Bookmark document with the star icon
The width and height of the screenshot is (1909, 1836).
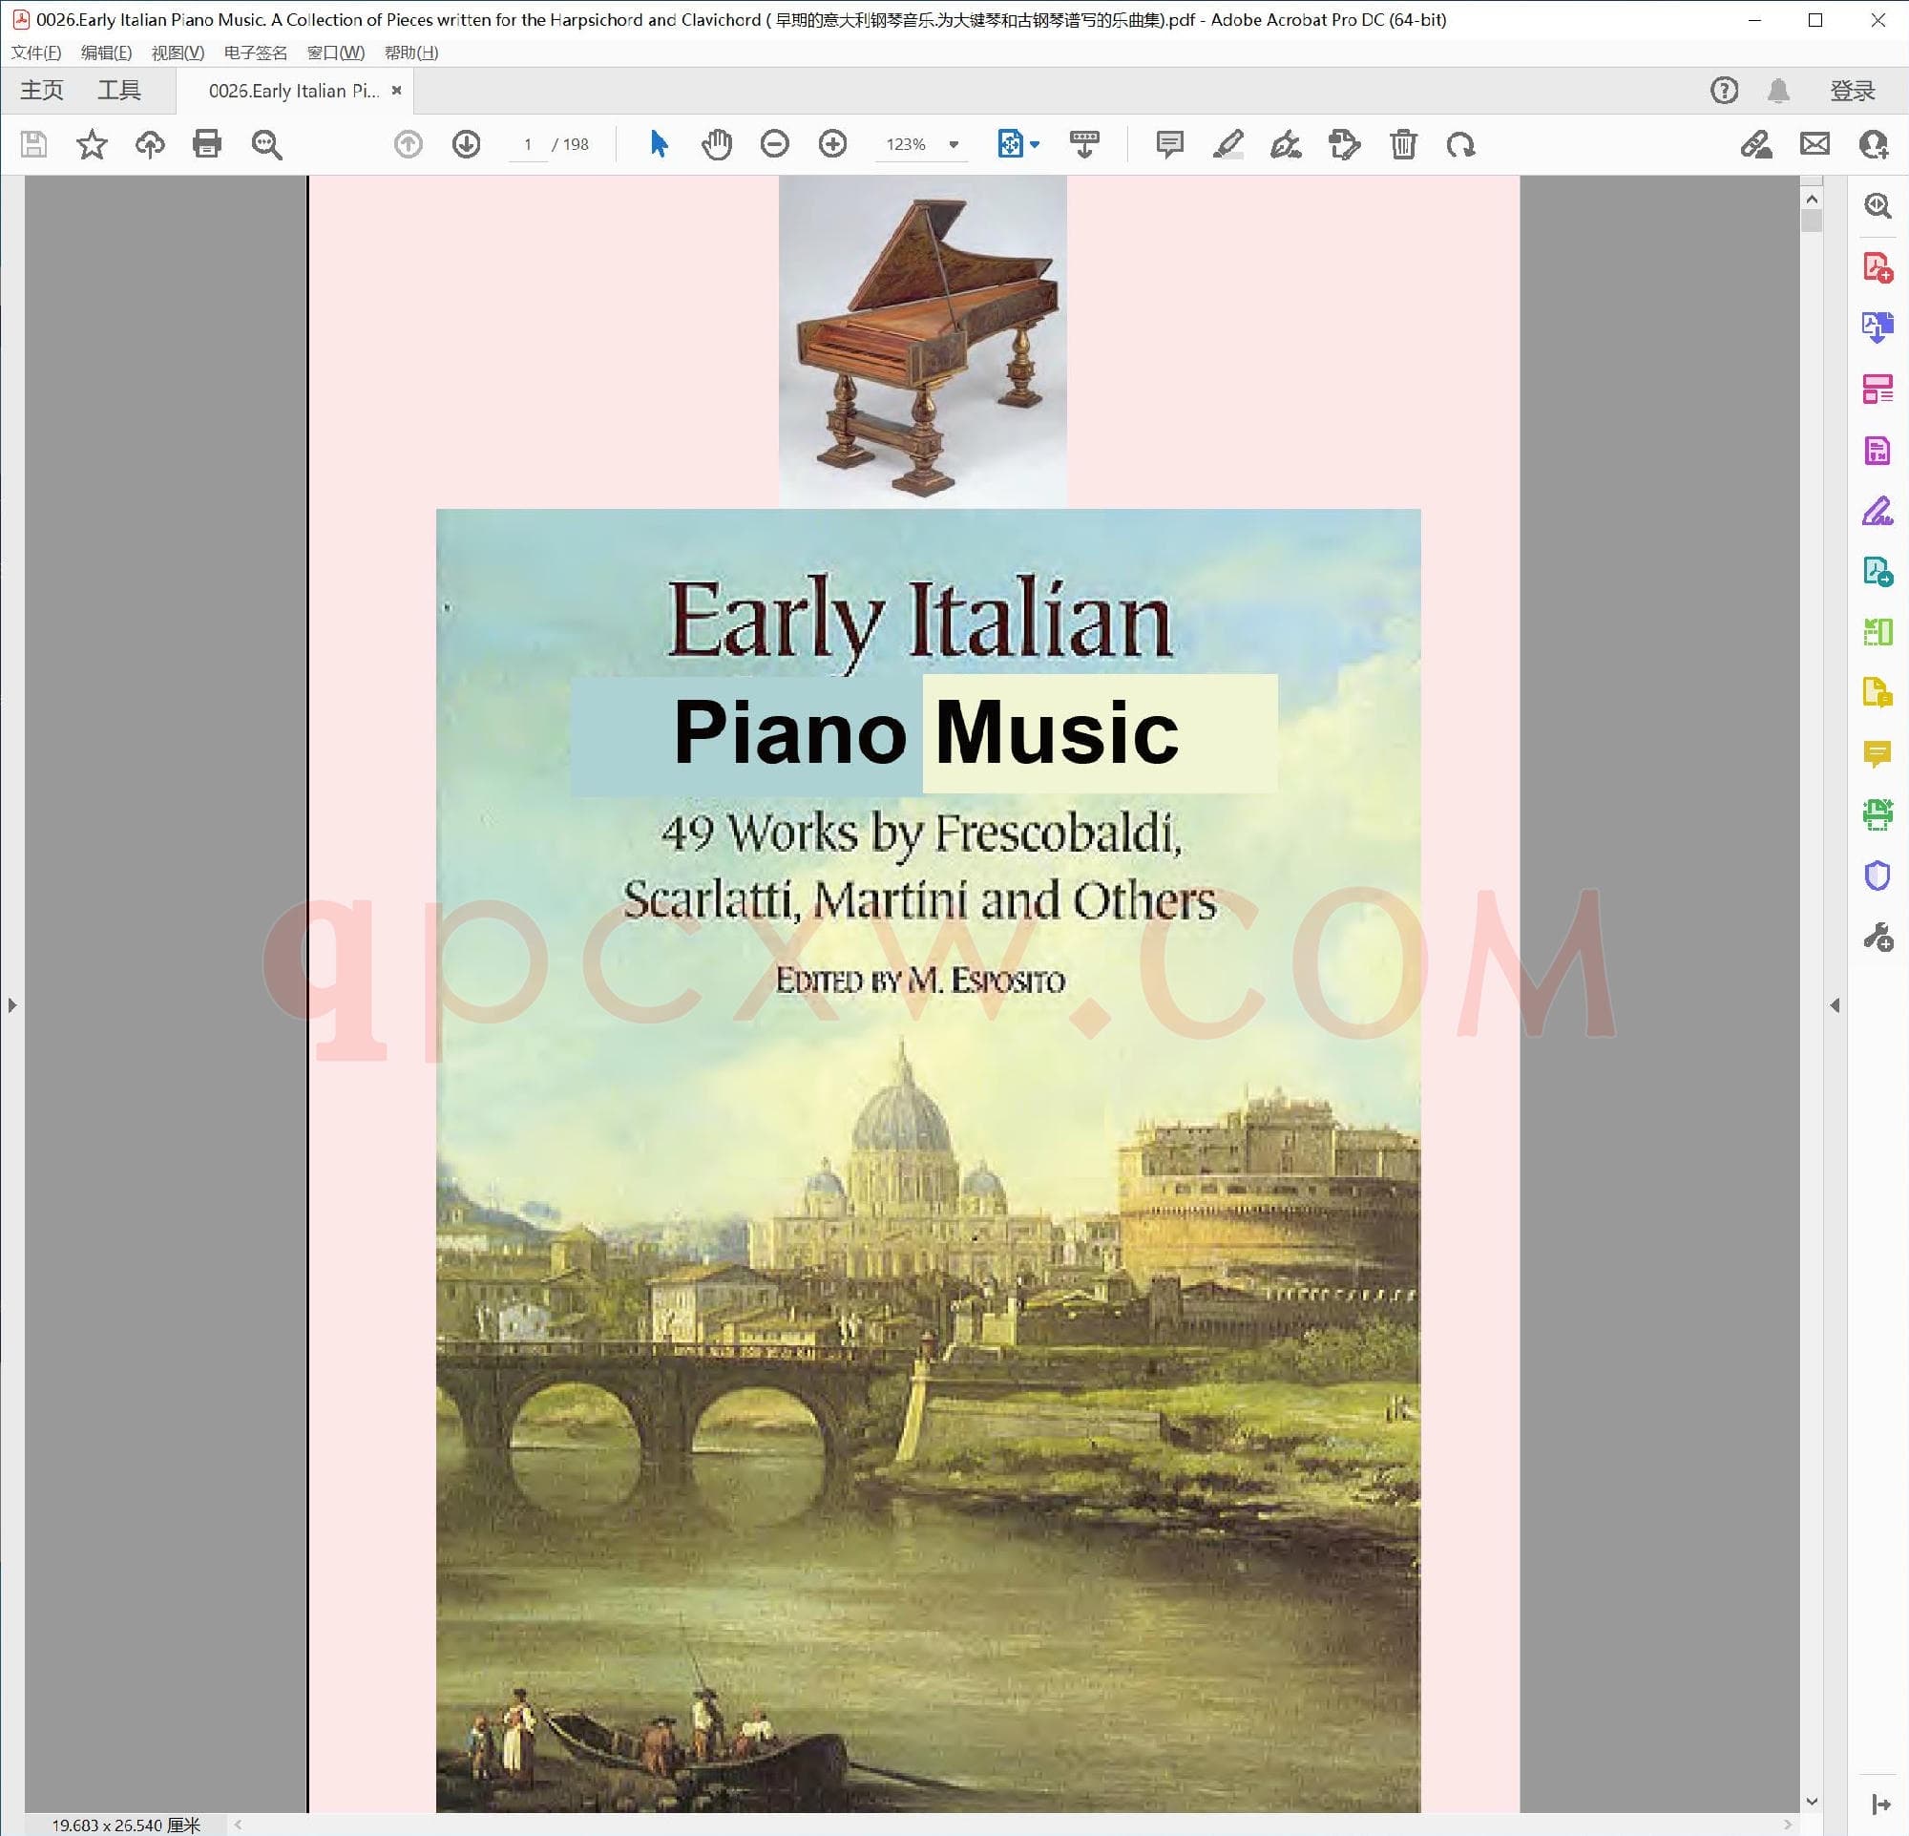coord(92,144)
